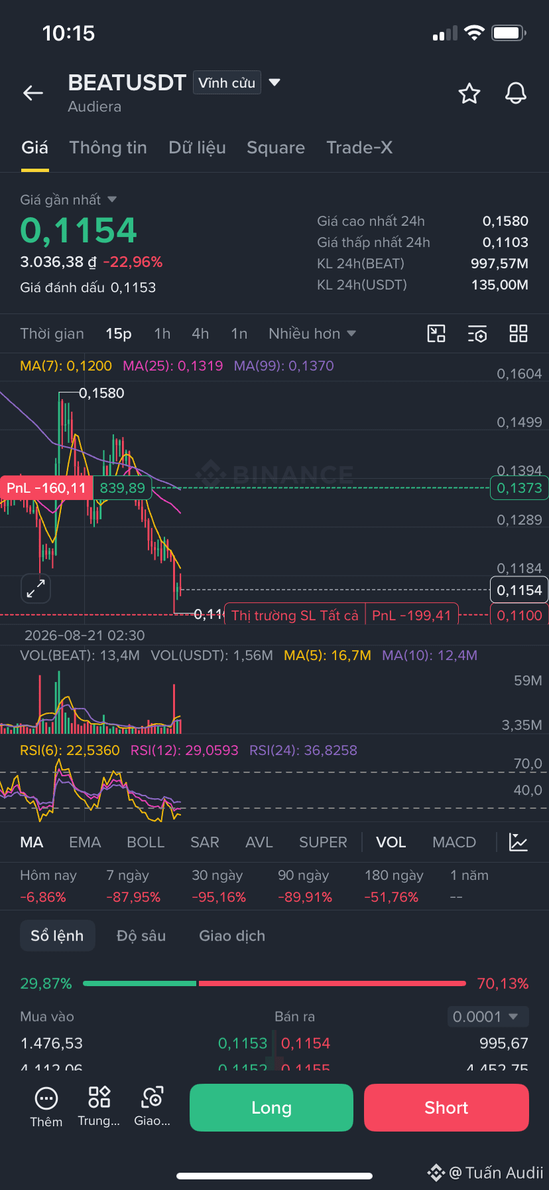Toggle the SAR indicator
The width and height of the screenshot is (549, 1190).
tap(205, 842)
